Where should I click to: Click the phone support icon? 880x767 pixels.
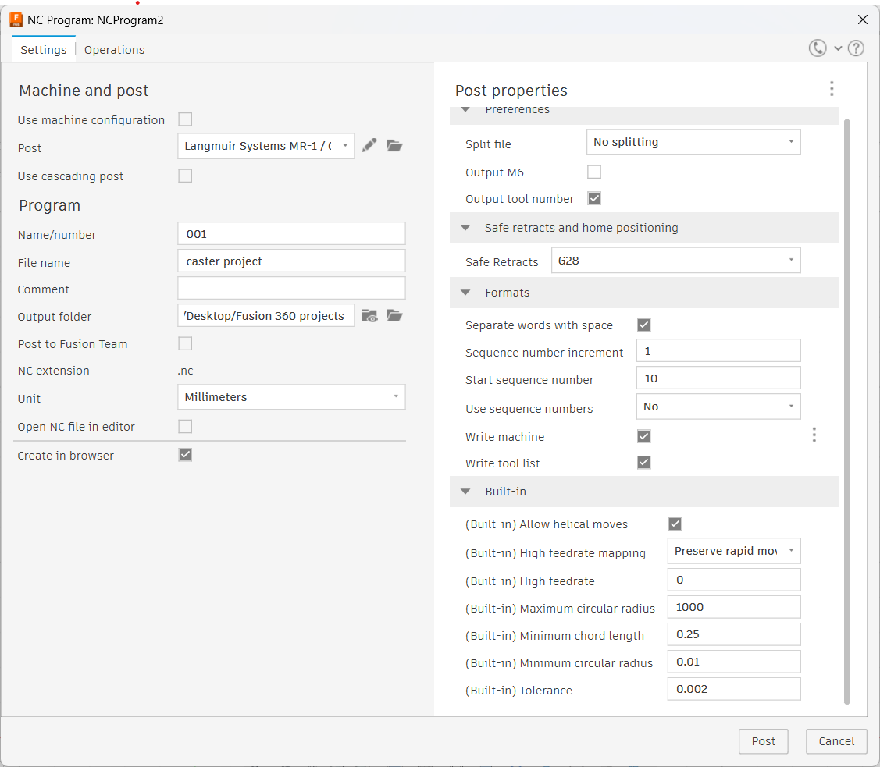click(818, 48)
